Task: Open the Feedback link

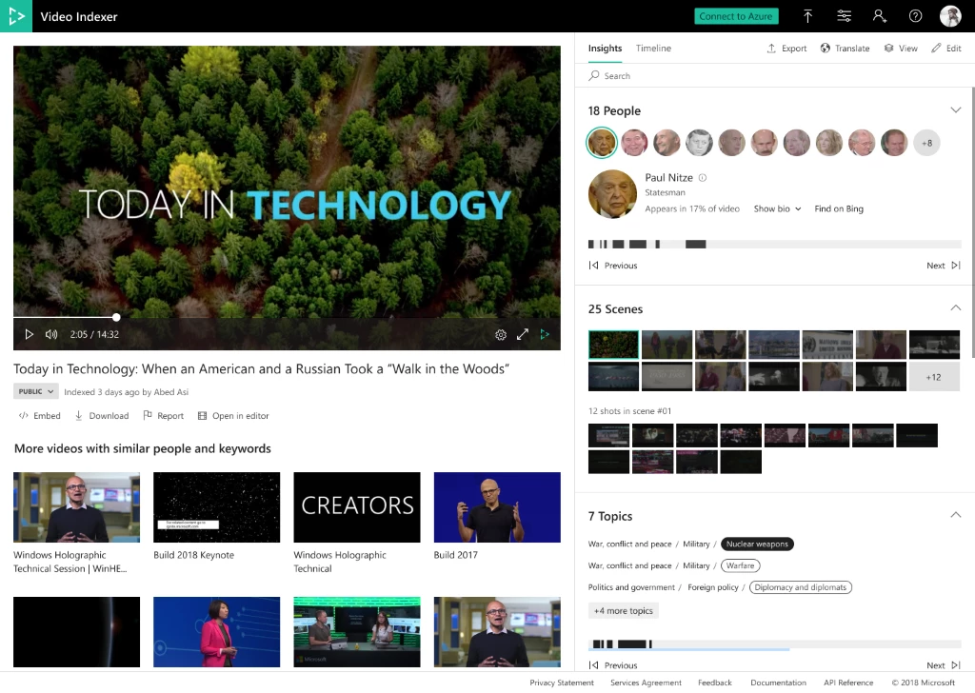Action: click(x=714, y=683)
